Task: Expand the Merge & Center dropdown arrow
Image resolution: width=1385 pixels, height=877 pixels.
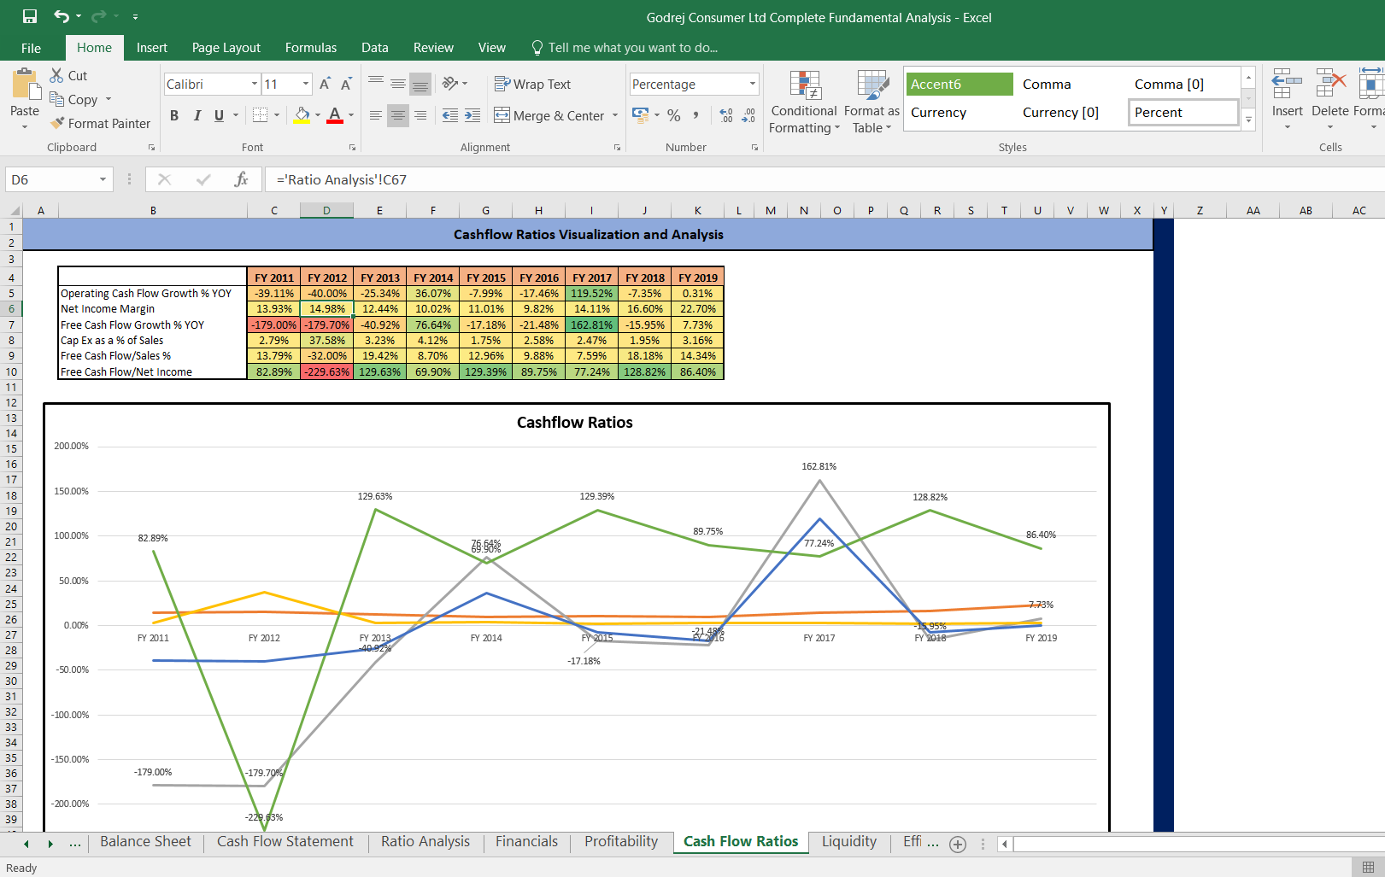Action: tap(615, 115)
